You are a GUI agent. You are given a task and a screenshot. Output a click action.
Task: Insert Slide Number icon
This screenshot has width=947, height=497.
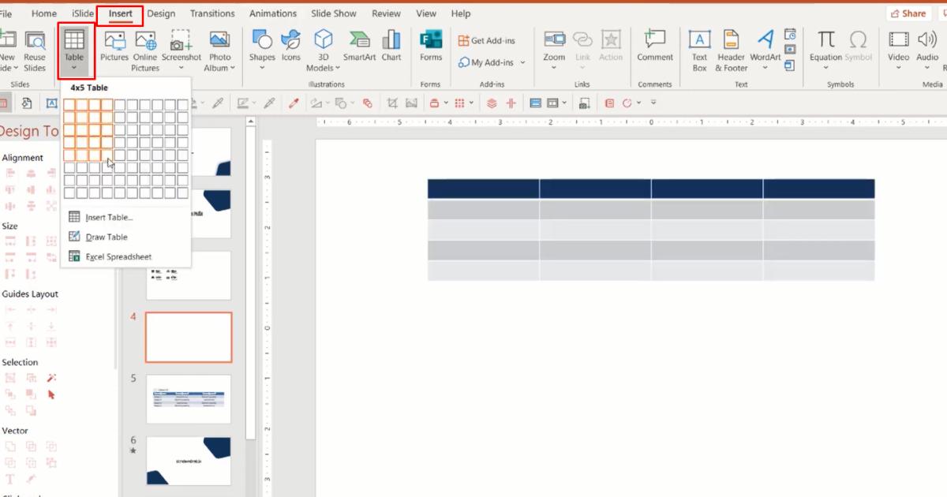pyautogui.click(x=791, y=50)
